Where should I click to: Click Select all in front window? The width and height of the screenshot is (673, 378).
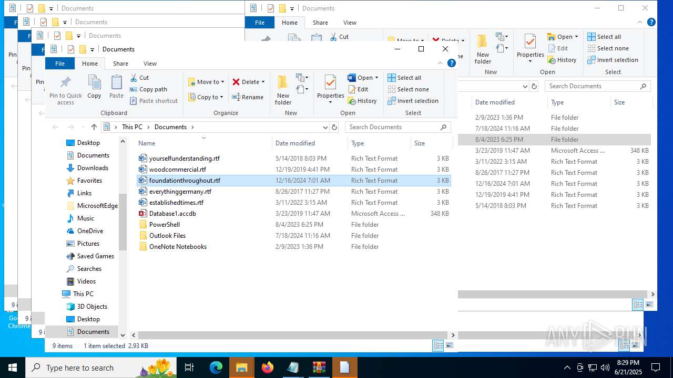404,78
